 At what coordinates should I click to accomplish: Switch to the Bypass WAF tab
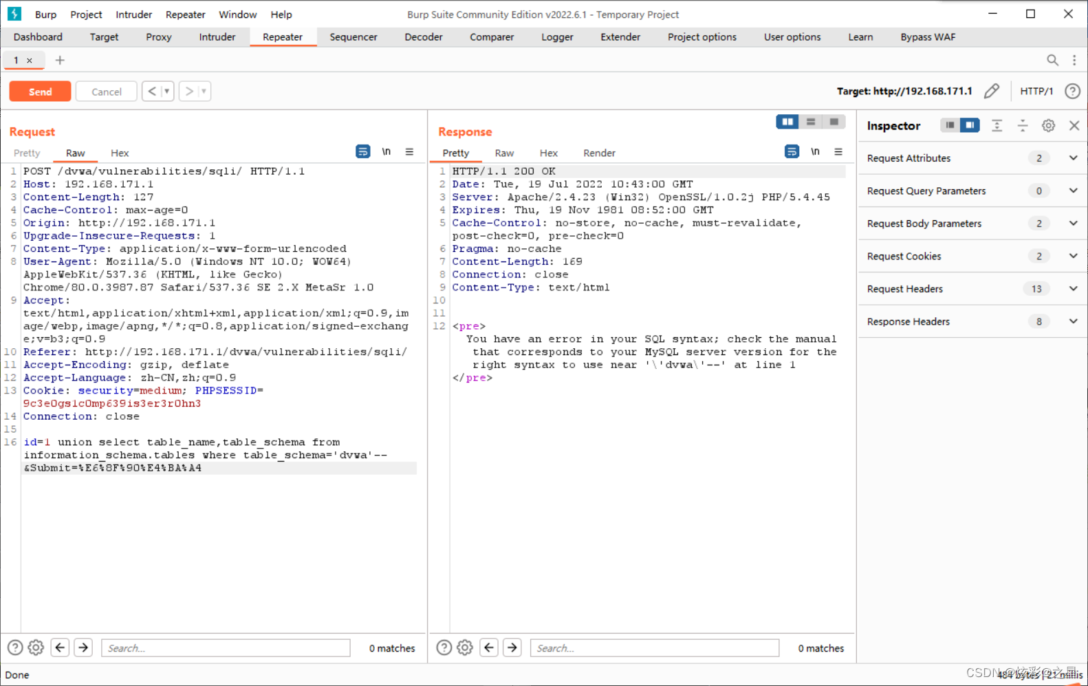(928, 37)
